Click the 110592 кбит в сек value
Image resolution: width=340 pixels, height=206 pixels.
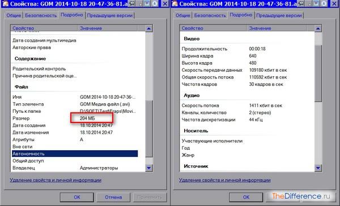point(268,77)
